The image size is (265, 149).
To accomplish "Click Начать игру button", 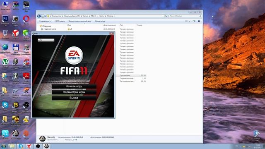I will tap(74, 87).
